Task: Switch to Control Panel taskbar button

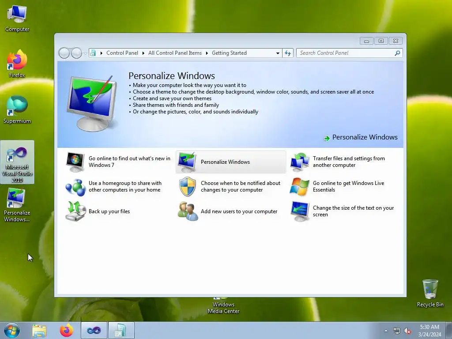Action: (x=121, y=330)
